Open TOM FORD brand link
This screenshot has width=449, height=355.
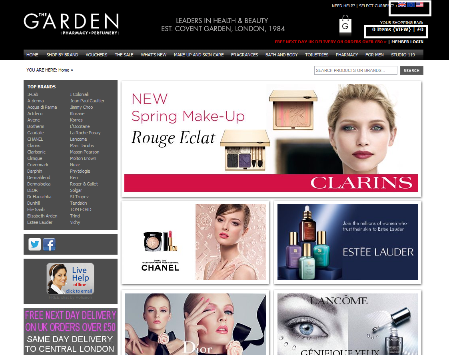[x=81, y=209]
